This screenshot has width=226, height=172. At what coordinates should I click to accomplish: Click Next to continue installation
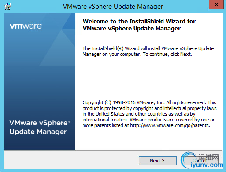coord(158,161)
